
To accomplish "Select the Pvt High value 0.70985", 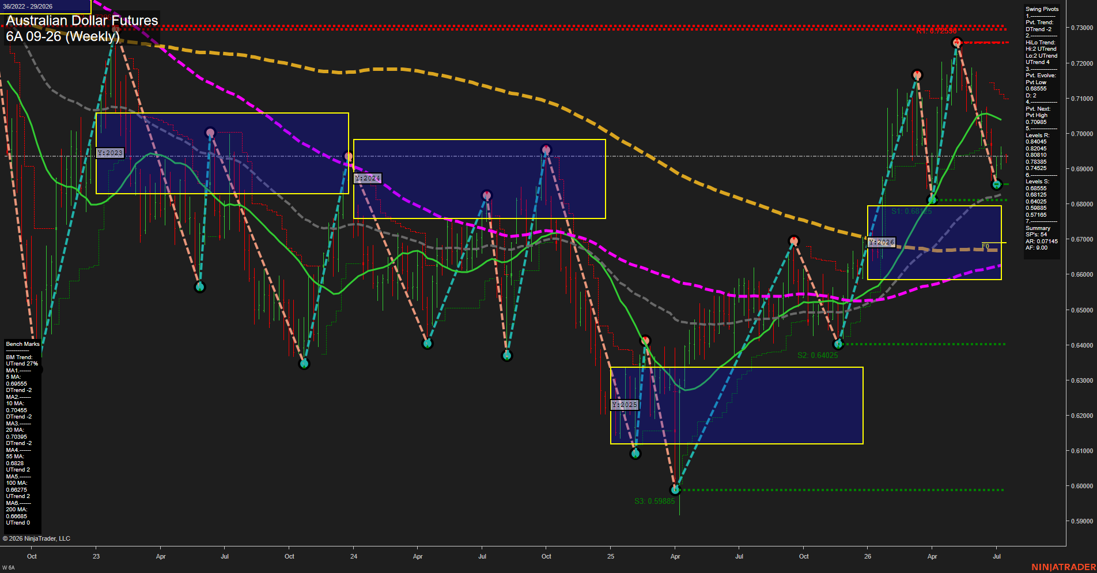I will pyautogui.click(x=1037, y=122).
